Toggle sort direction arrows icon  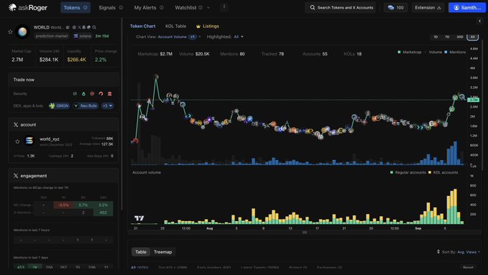click(438, 252)
